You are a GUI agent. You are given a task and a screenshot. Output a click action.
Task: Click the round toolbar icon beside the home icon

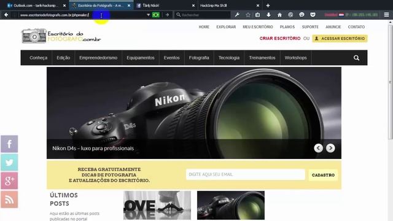pyautogui.click(x=290, y=15)
